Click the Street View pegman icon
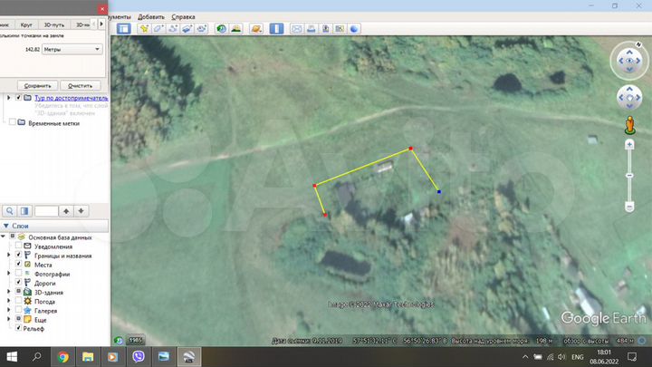The height and width of the screenshot is (367, 652). [630, 125]
